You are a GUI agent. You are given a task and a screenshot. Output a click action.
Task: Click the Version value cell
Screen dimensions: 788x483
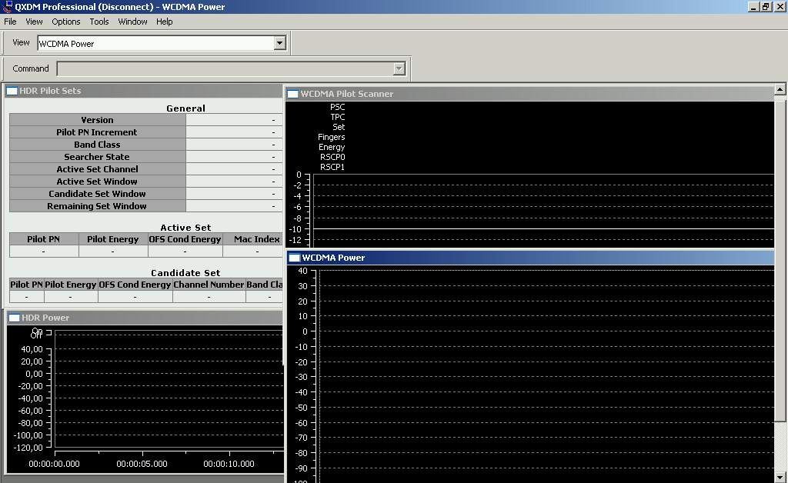click(234, 120)
